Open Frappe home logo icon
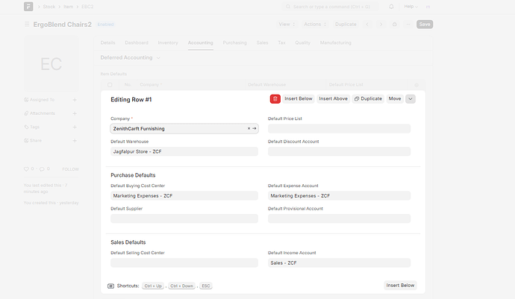Screen dimensions: 515x299 28,7
